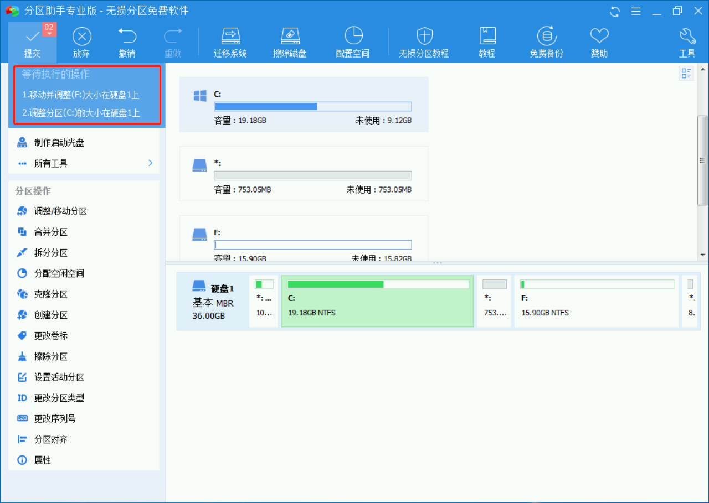The image size is (709, 503).
Task: Click F: usage bar in partition list
Action: click(313, 245)
